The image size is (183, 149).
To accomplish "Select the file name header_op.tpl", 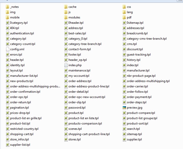I will [x=78, y=60].
